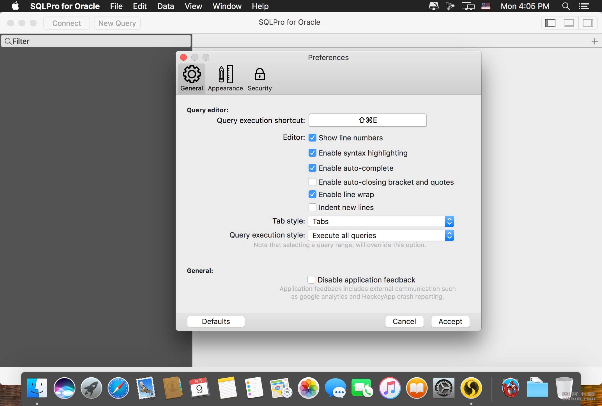602x406 pixels.
Task: Add a new tab with plus icon
Action: pyautogui.click(x=594, y=41)
